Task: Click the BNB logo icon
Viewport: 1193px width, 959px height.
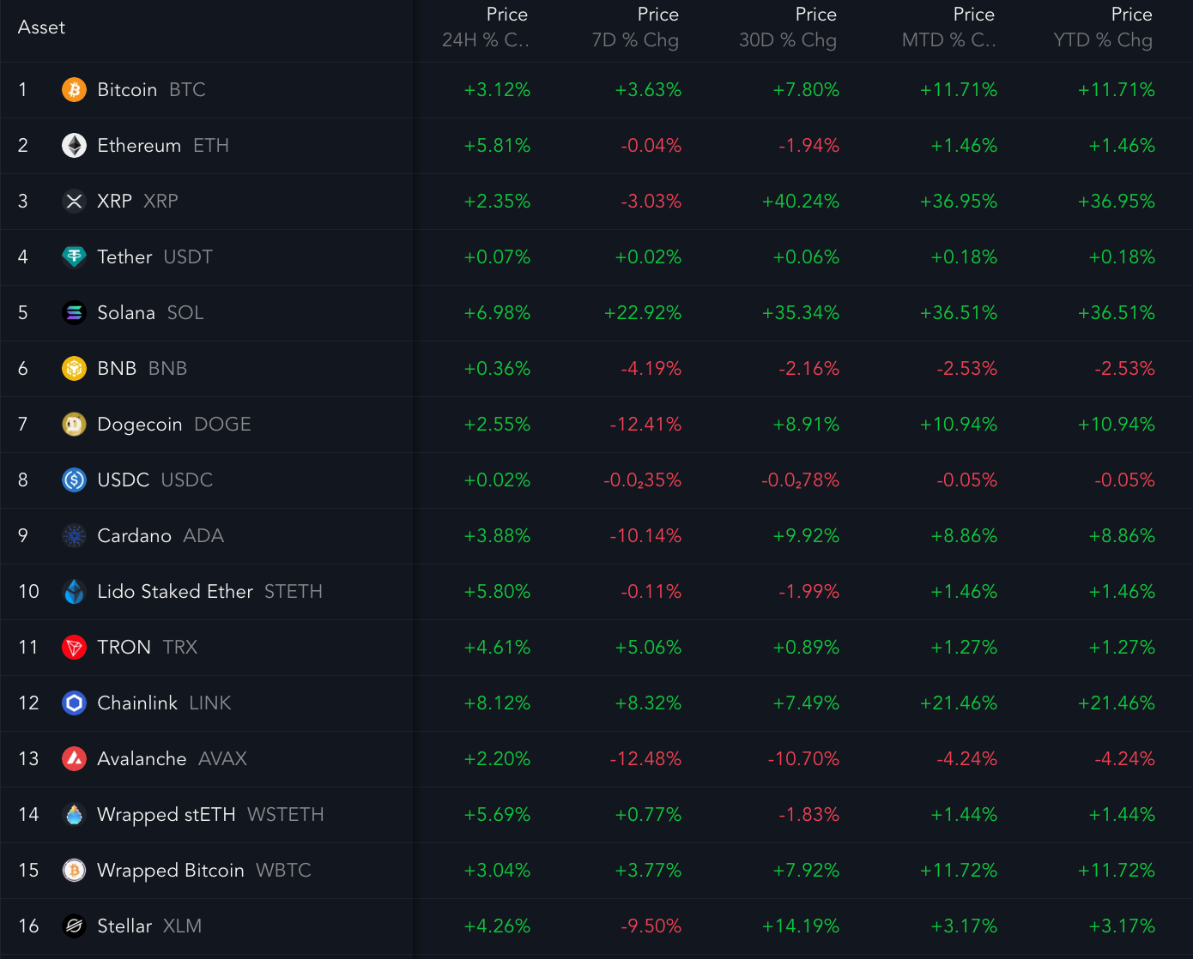Action: [x=75, y=369]
